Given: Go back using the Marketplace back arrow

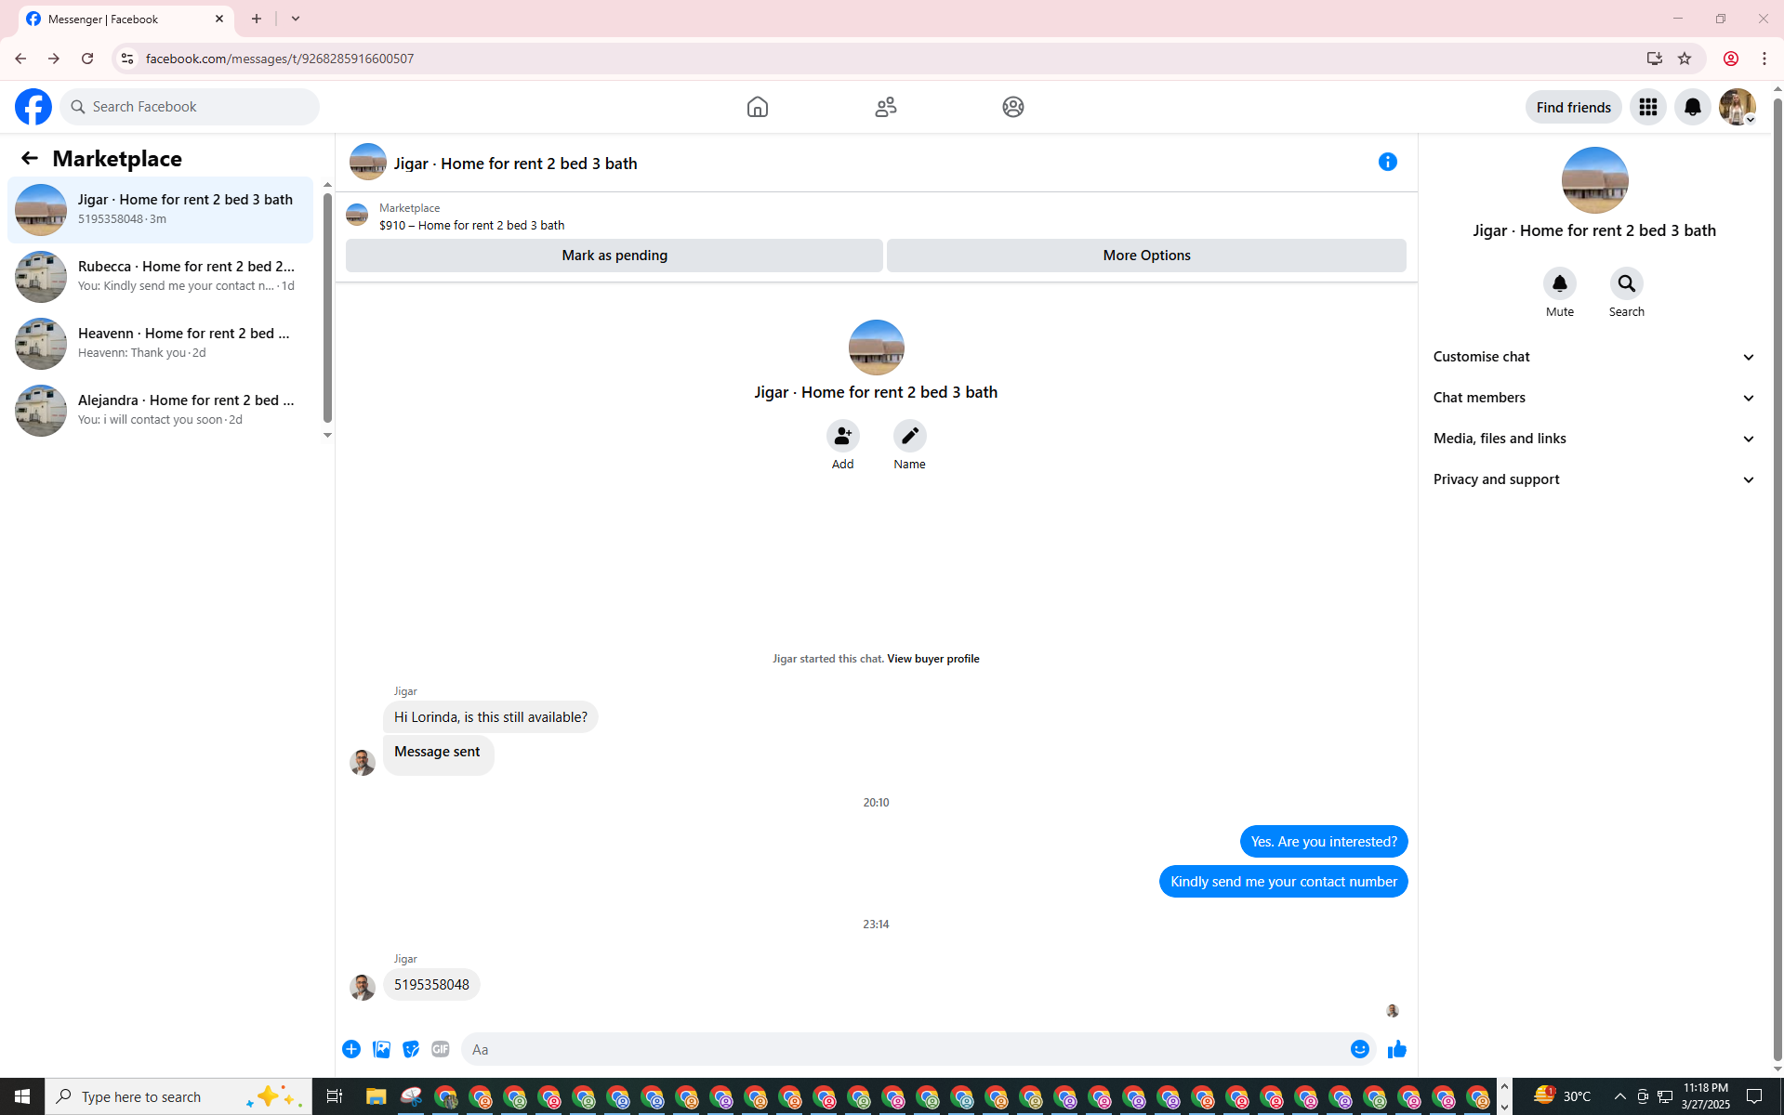Looking at the screenshot, I should [x=30, y=158].
